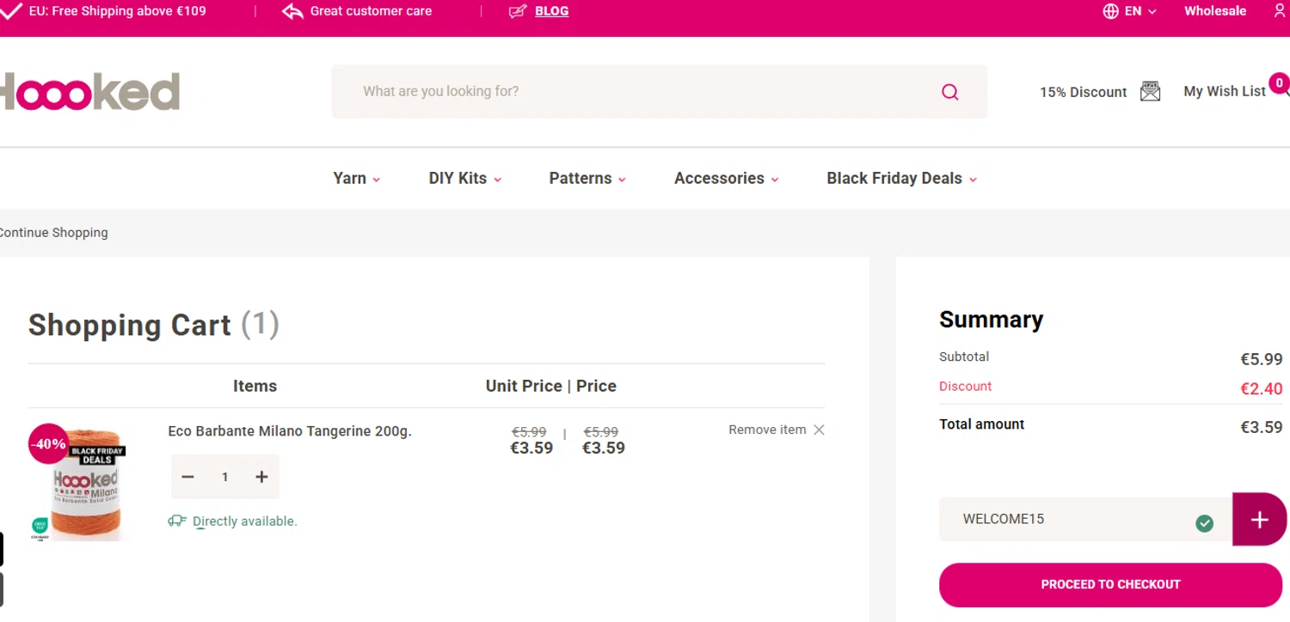Open My Wish List
Image resolution: width=1290 pixels, height=622 pixels.
click(x=1225, y=91)
